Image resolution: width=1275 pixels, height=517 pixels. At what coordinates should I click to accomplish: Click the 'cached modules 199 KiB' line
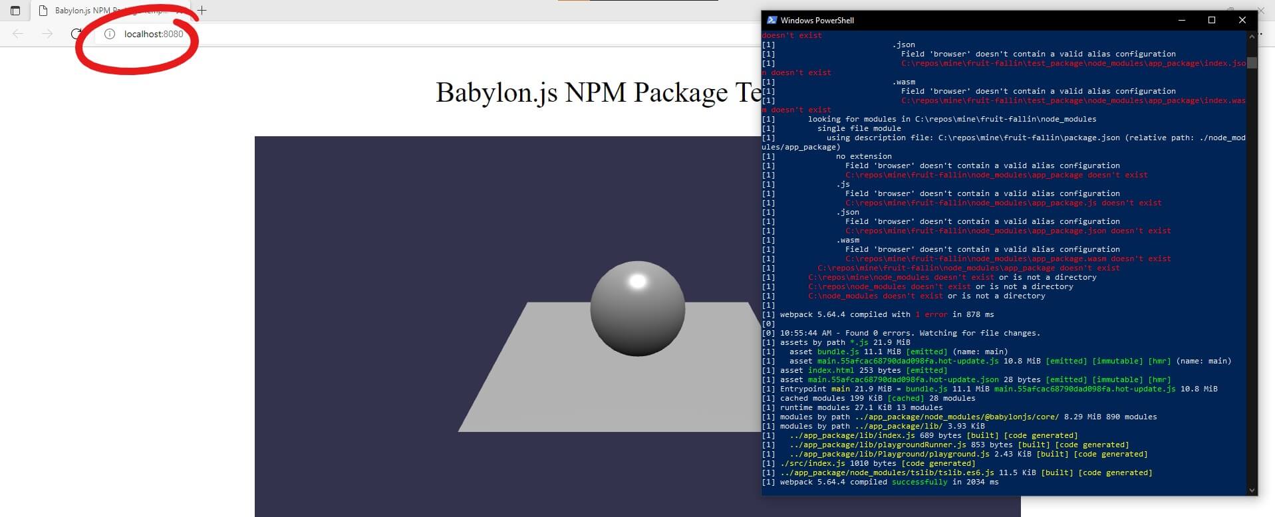869,398
